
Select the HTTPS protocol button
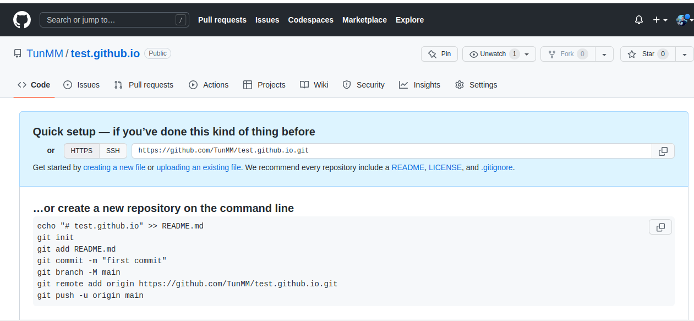pos(81,151)
